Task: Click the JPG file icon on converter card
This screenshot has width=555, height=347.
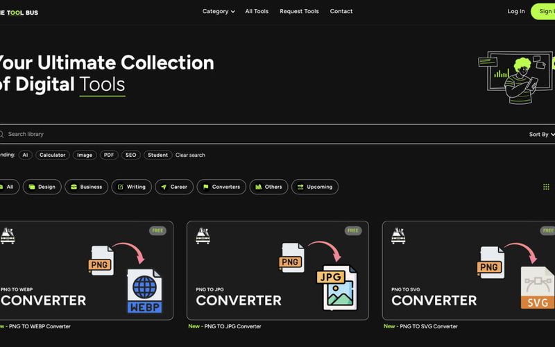Action: [337, 287]
